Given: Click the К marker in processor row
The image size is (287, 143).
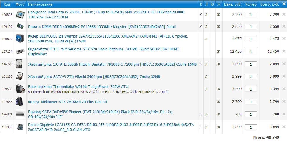Looking at the screenshot, I should [x=201, y=14].
